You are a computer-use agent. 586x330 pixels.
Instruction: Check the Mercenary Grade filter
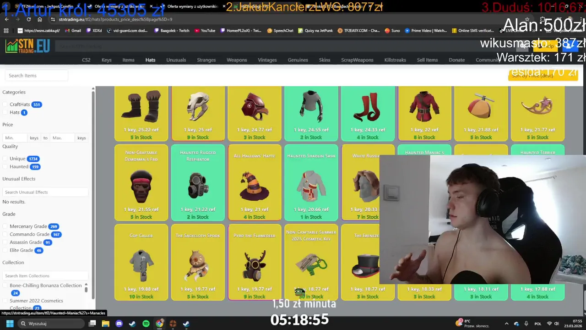pyautogui.click(x=5, y=226)
